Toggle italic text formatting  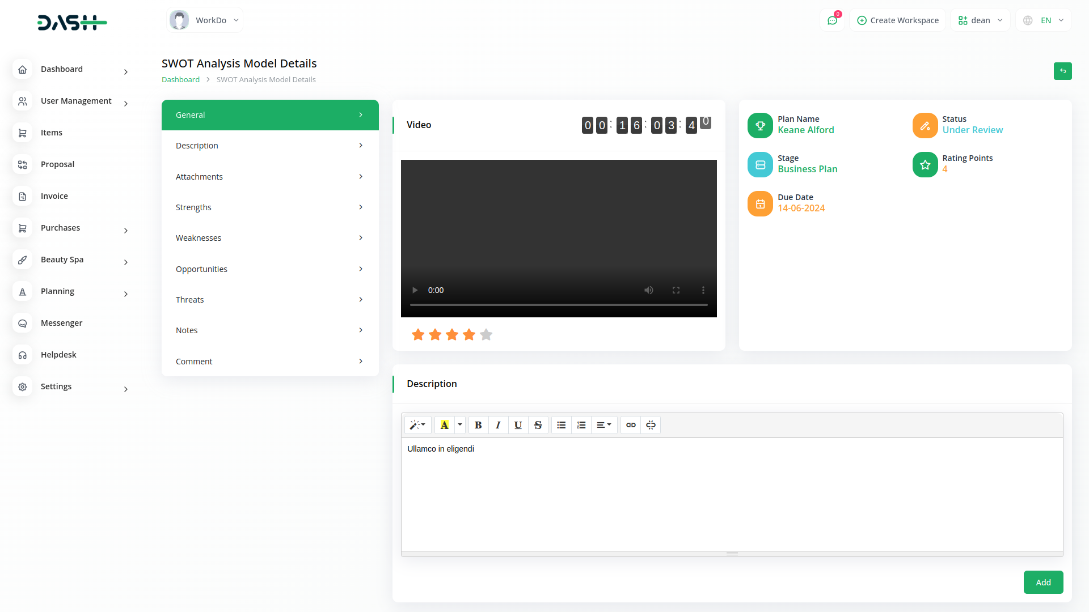click(498, 425)
